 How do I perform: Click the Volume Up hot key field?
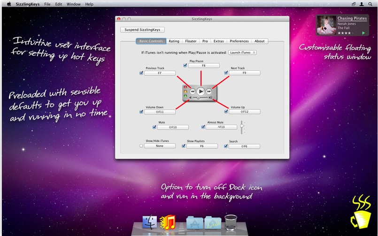245,112
